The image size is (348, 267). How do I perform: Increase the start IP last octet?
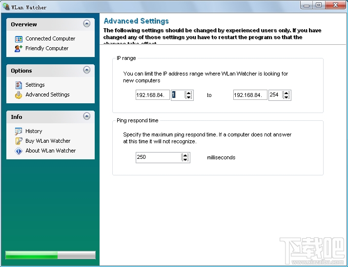[x=189, y=93]
